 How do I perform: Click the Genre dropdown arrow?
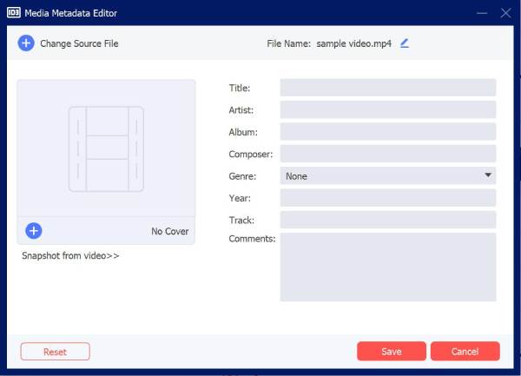point(488,175)
